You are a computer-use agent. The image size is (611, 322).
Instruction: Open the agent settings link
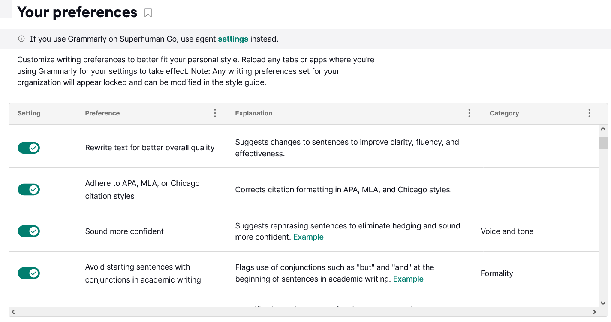(x=233, y=39)
